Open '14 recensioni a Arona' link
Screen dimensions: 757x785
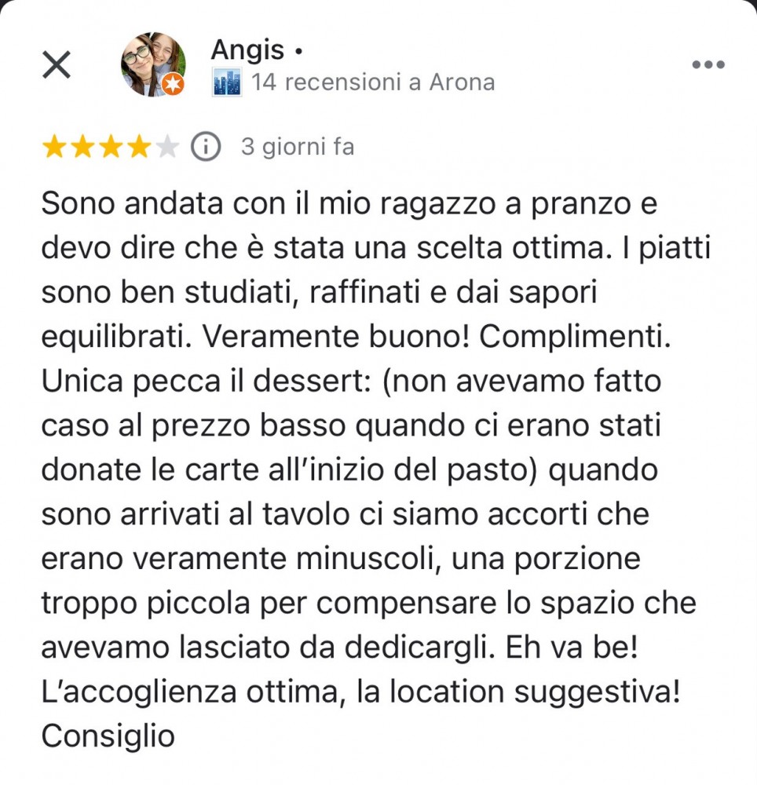coord(373,82)
